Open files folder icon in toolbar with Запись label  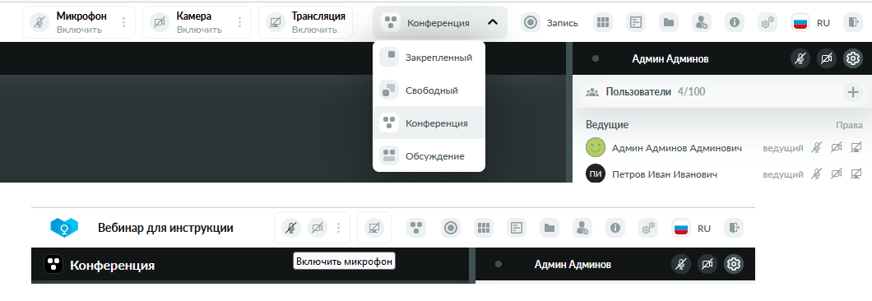(669, 23)
